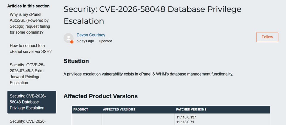Viewport: 286px width, 125px height.
Task: Click patched version 11.110.0.137 in table
Action: tap(186, 117)
